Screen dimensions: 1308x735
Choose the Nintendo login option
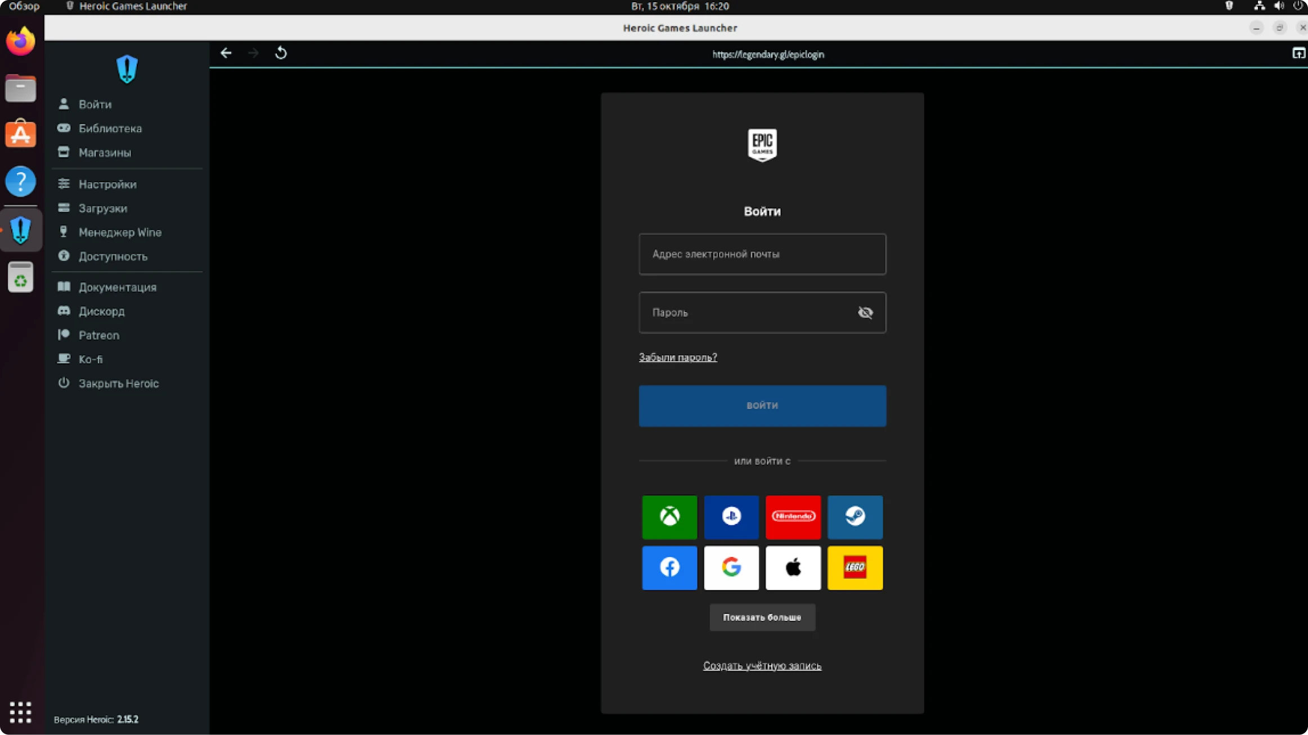tap(793, 516)
